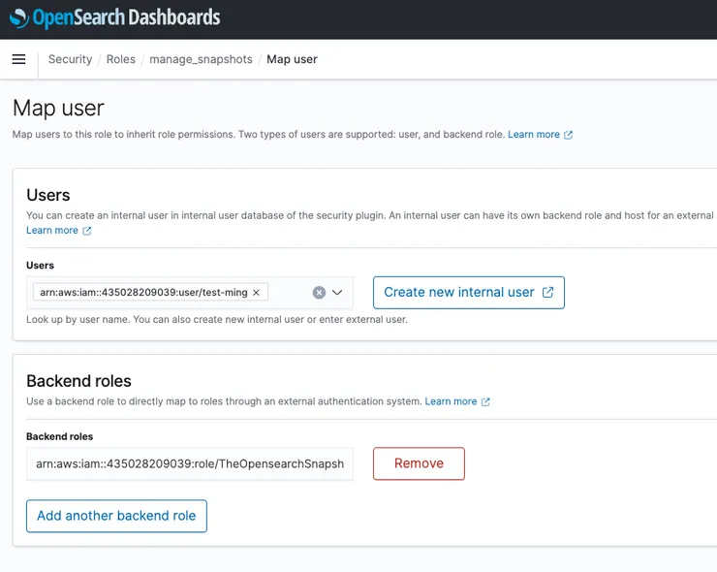Open Learn more link in Users section

coord(52,231)
